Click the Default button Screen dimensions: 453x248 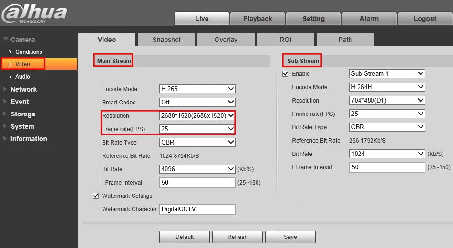[185, 237]
